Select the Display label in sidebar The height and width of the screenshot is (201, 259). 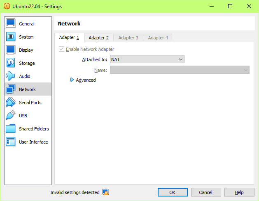[26, 50]
